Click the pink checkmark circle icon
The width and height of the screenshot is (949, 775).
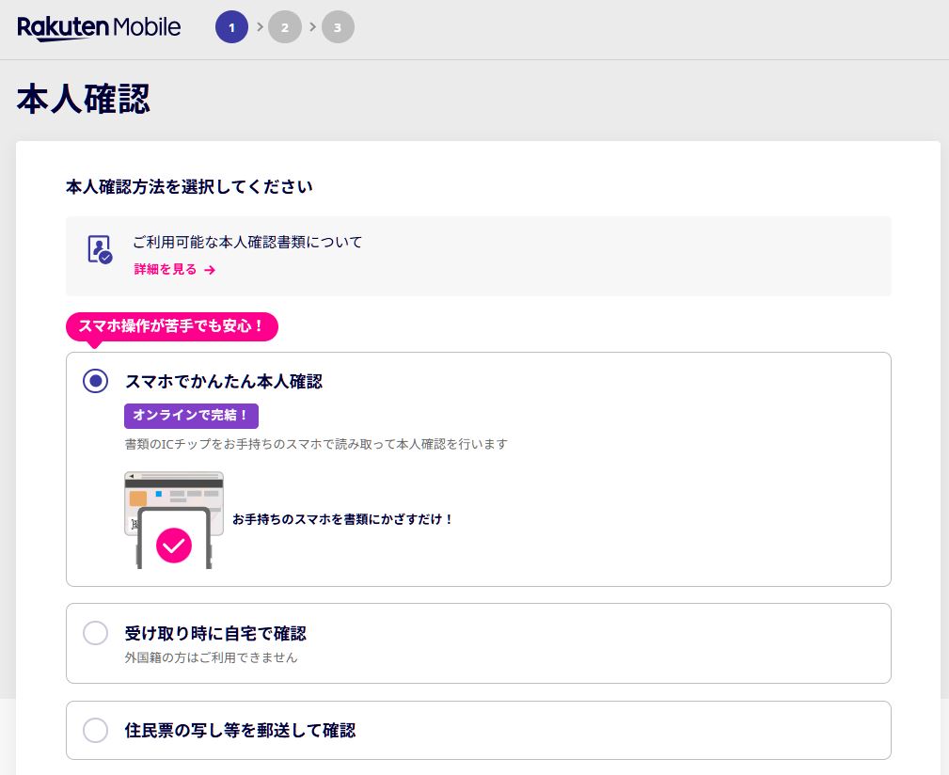coord(174,545)
